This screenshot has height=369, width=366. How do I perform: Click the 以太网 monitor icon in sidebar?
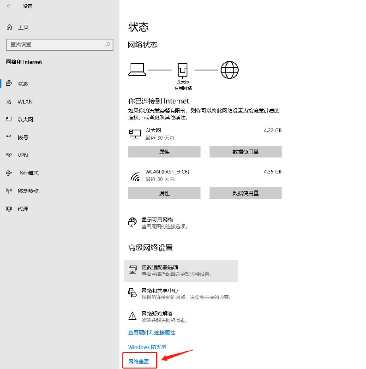pos(9,119)
